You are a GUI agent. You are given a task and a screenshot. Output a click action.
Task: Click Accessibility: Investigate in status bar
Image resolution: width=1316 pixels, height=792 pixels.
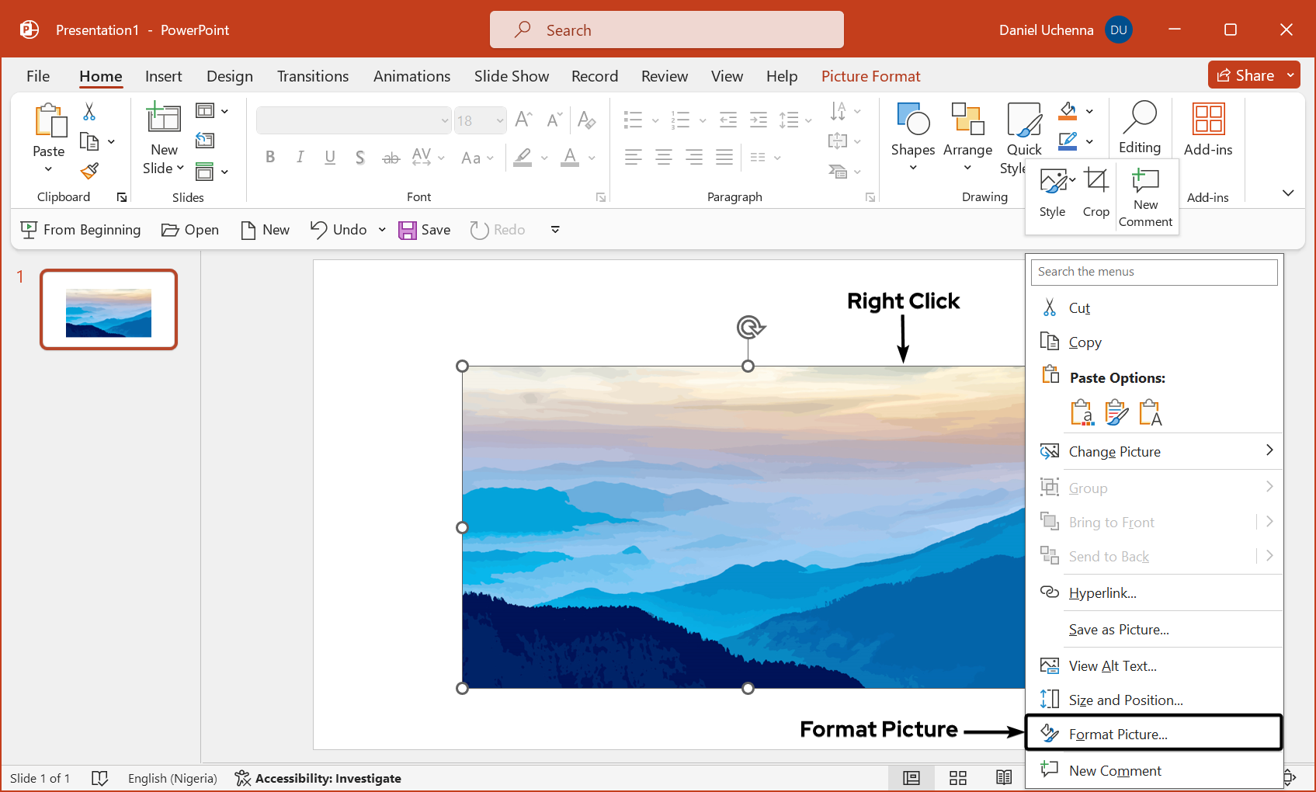click(318, 778)
